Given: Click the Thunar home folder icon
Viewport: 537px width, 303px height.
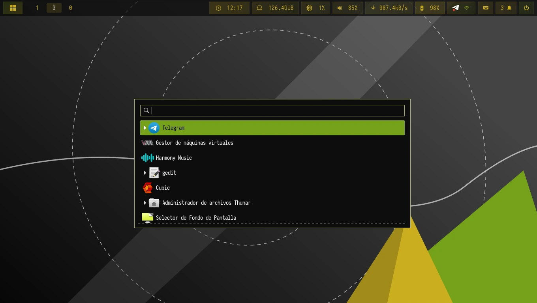Looking at the screenshot, I should click(x=154, y=203).
